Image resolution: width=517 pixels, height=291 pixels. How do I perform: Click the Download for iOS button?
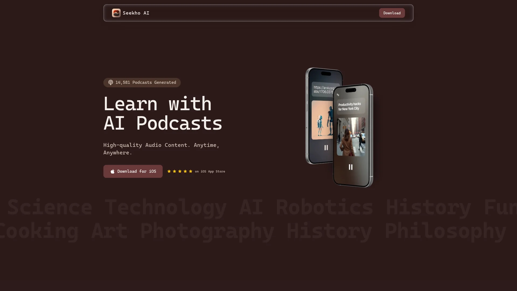coord(133,171)
